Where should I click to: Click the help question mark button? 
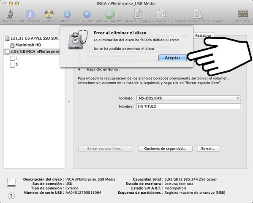pyautogui.click(x=11, y=196)
